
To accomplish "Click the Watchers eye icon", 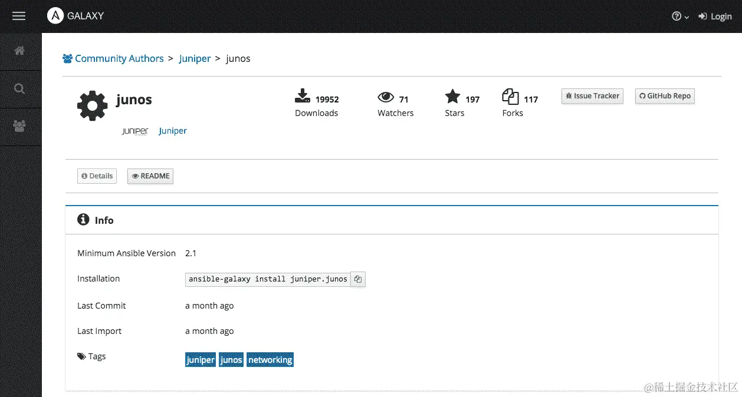I will point(386,97).
